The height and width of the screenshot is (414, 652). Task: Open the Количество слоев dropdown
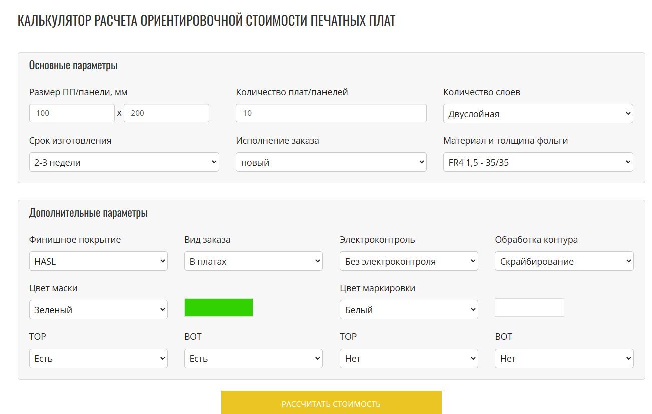(538, 114)
